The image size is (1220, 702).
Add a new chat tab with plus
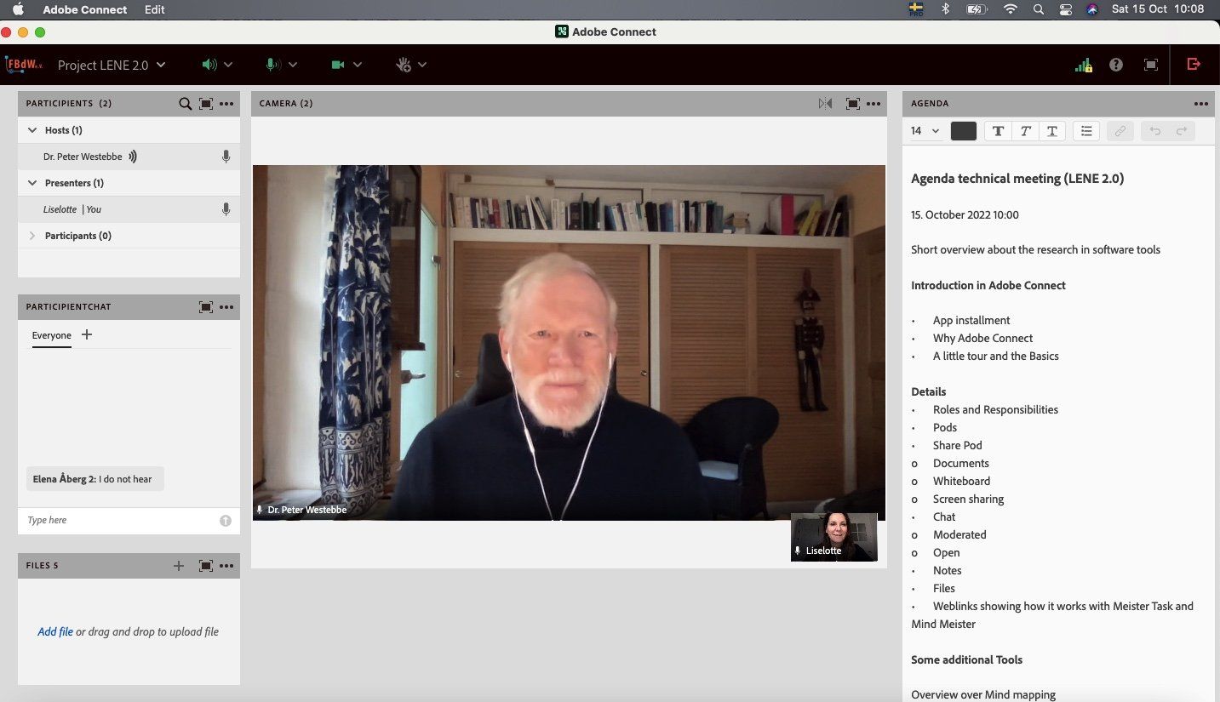pos(86,334)
